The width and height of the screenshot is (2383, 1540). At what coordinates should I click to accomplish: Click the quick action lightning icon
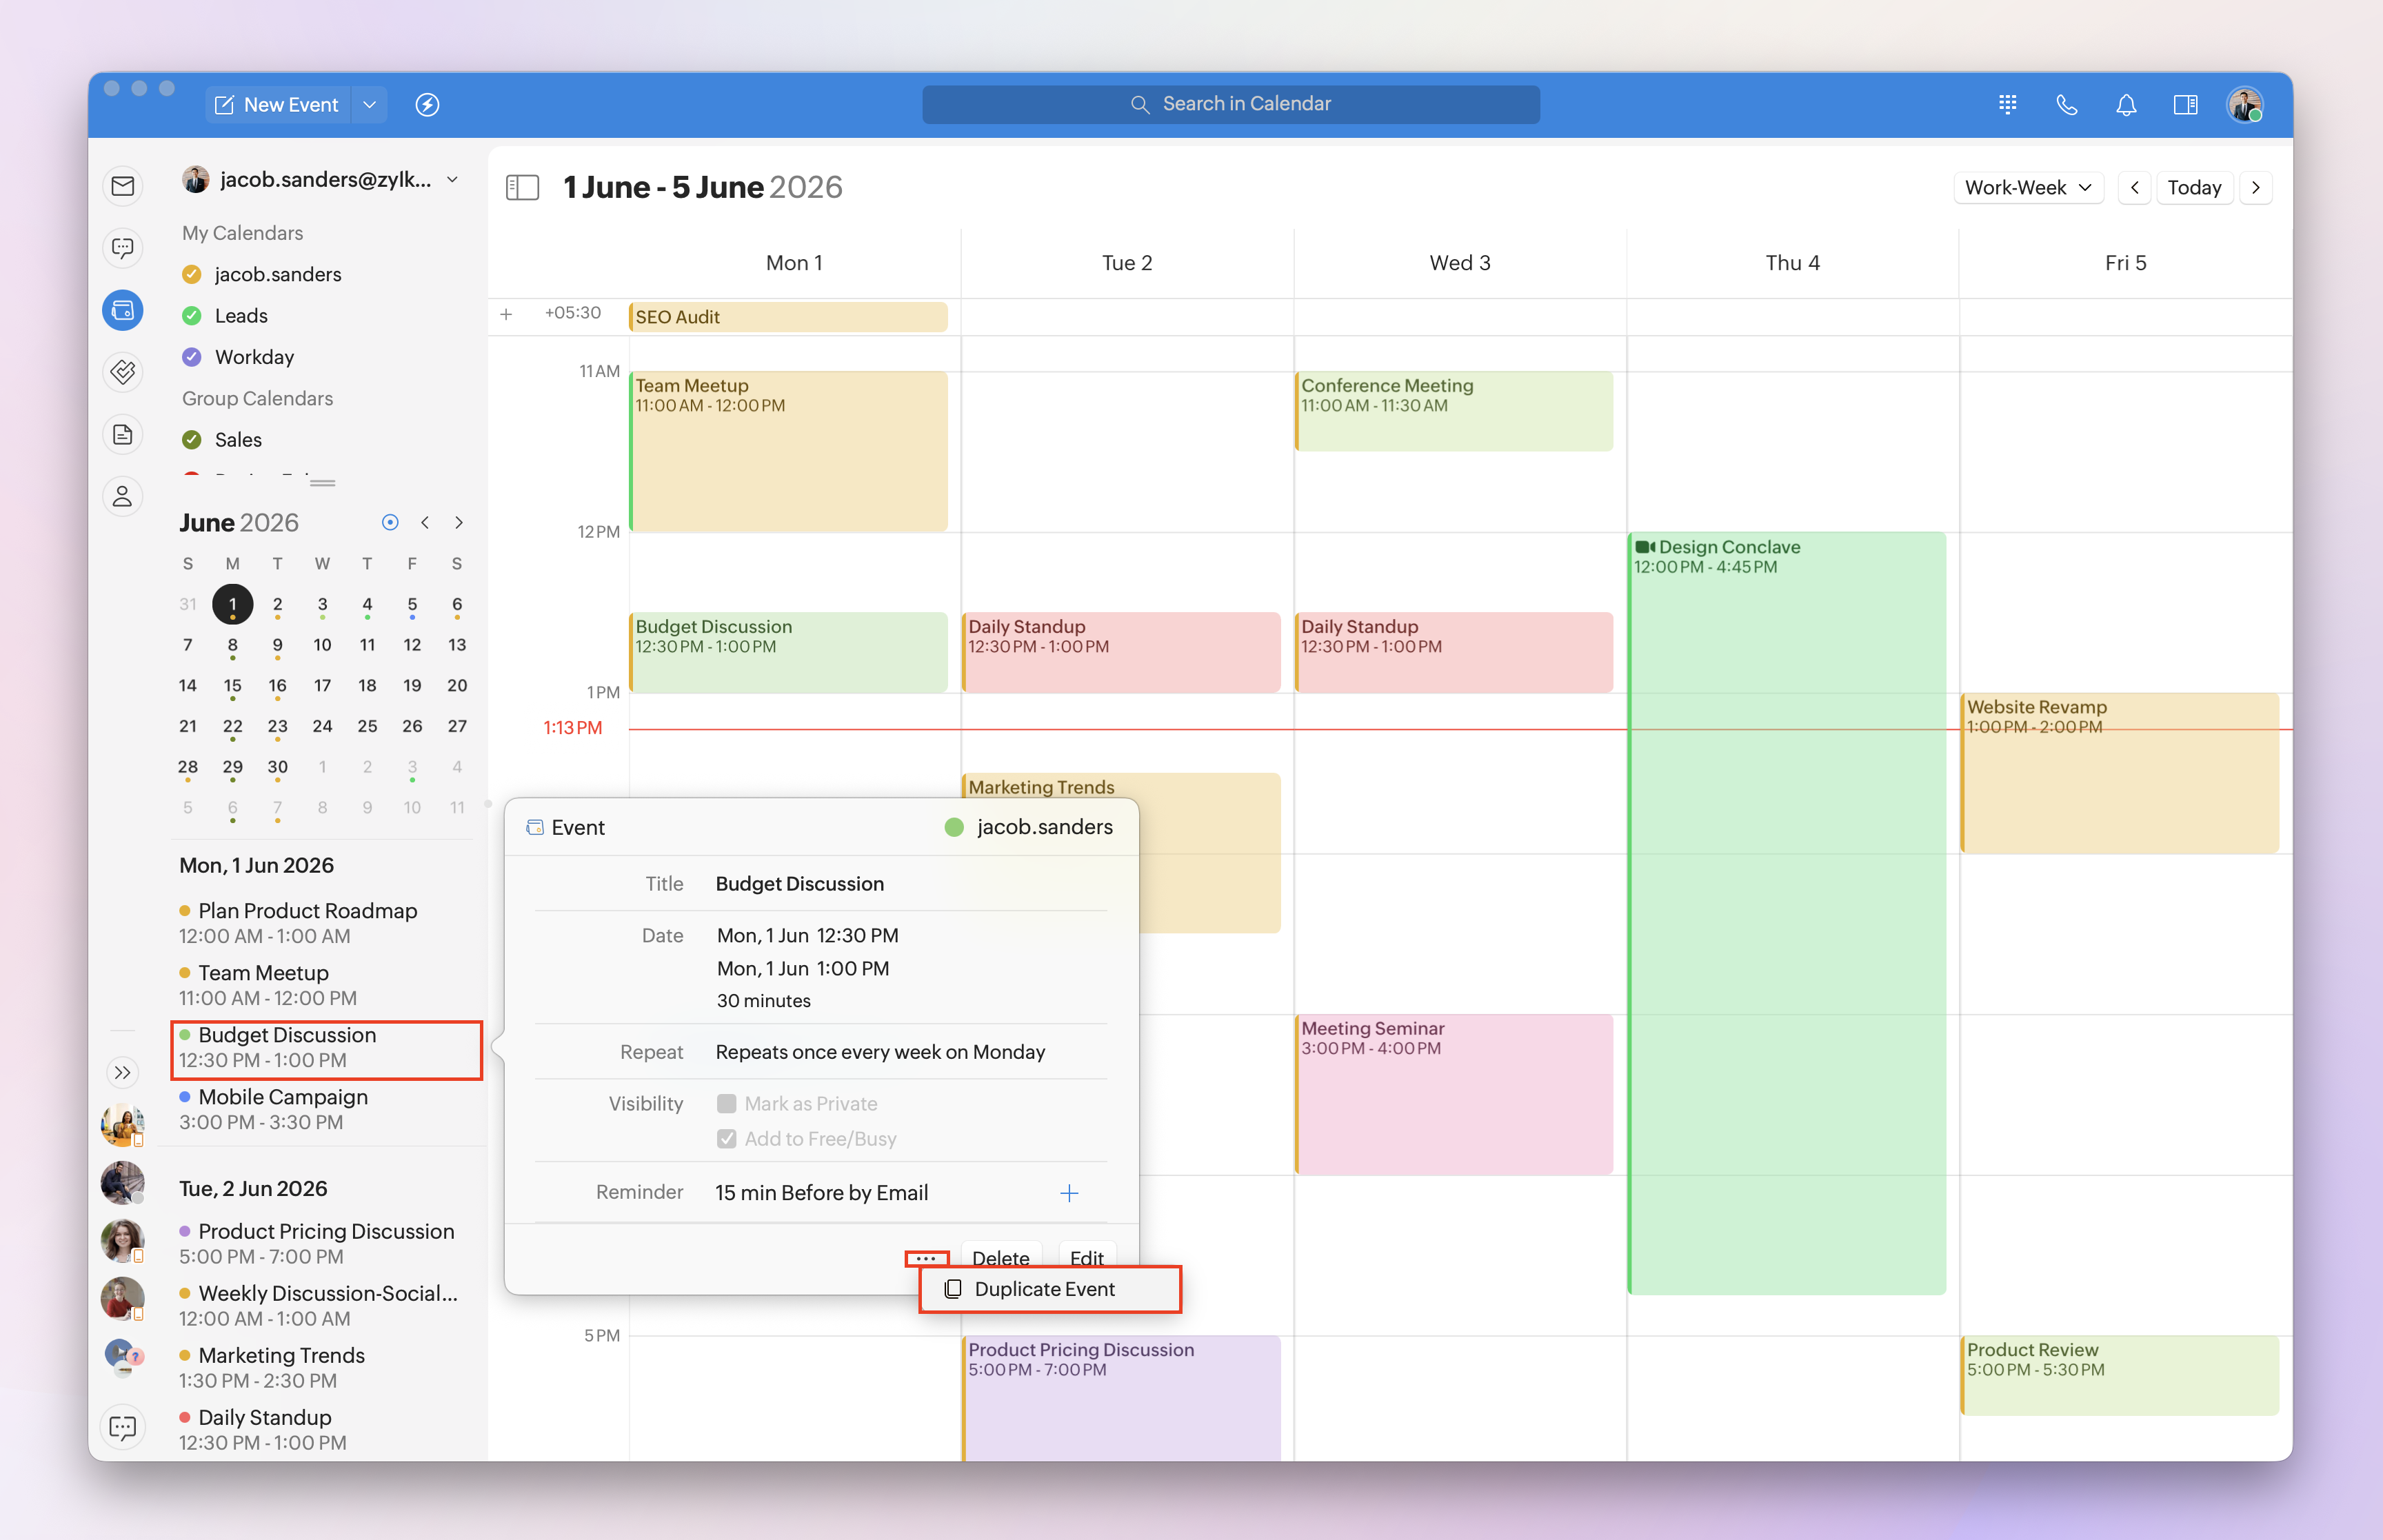tap(427, 105)
